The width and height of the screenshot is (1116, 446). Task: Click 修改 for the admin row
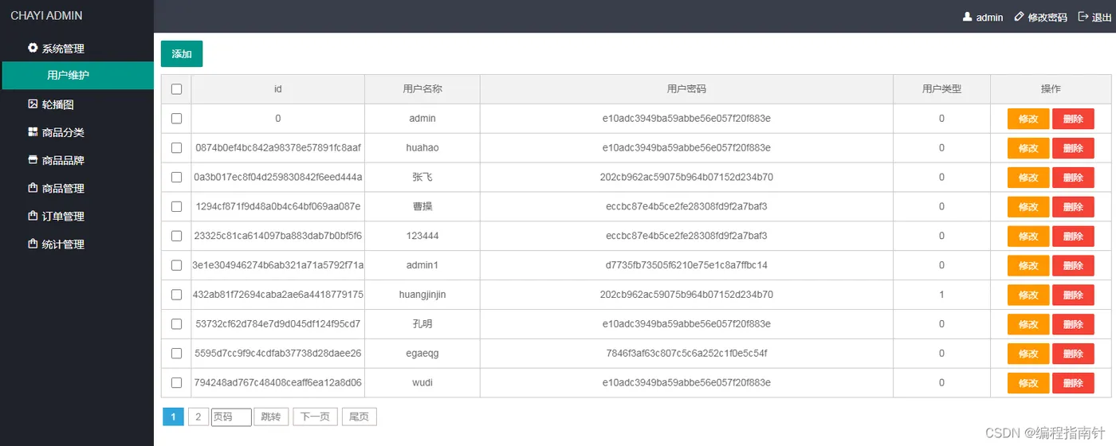(1028, 119)
